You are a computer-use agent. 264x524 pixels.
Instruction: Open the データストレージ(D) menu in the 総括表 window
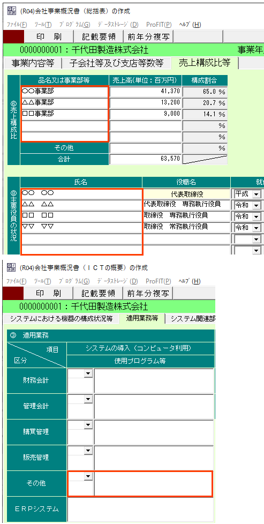pos(118,25)
